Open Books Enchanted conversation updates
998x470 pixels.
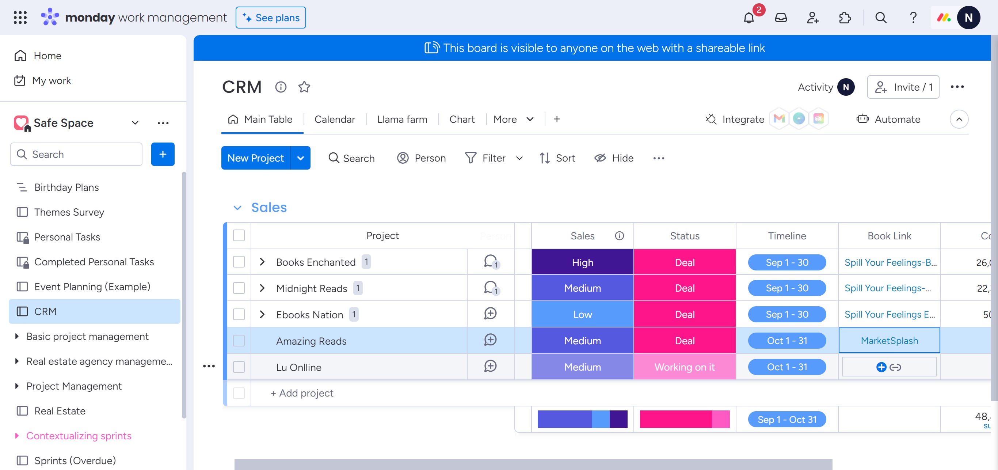click(x=491, y=262)
